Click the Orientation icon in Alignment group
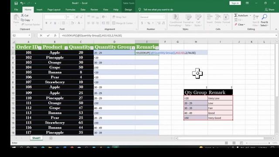The width and height of the screenshot is (279, 157). pyautogui.click(x=103, y=17)
